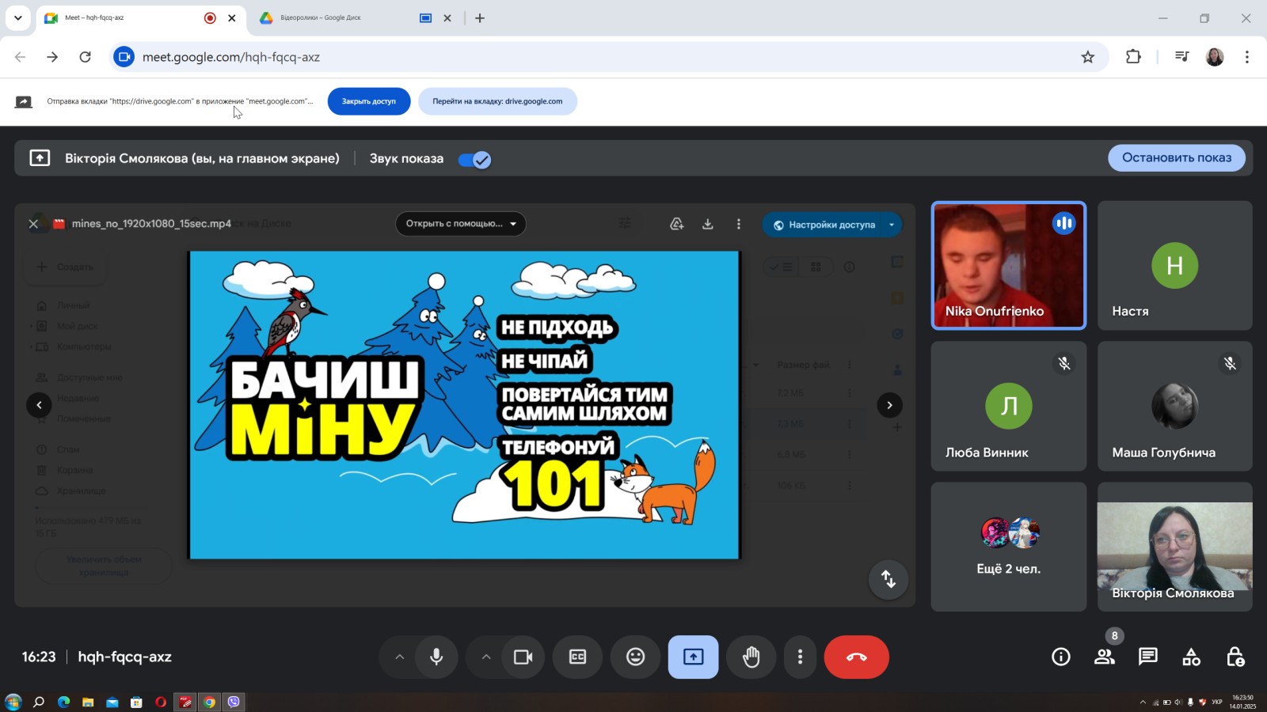Expand microphone audio settings arrow
Screen dimensions: 1267x712
[x=399, y=657]
